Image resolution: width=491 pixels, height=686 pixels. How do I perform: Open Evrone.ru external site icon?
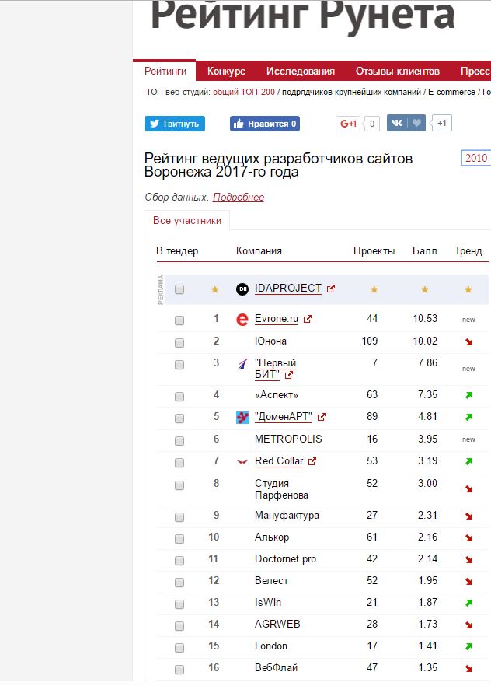(x=308, y=319)
